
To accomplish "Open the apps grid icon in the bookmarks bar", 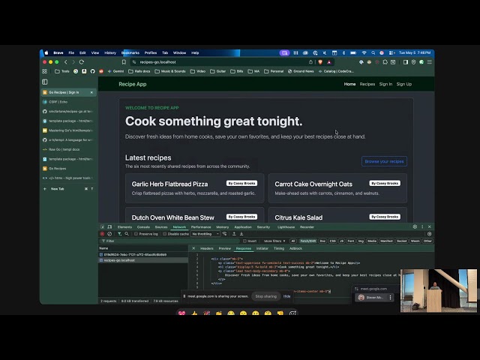I will point(45,71).
